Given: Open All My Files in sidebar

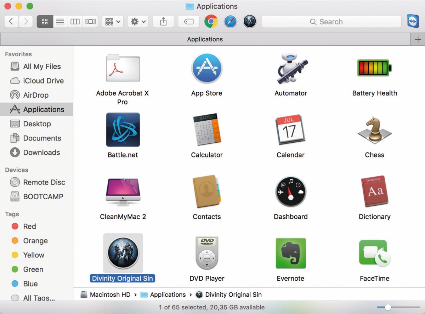Looking at the screenshot, I should (36, 67).
